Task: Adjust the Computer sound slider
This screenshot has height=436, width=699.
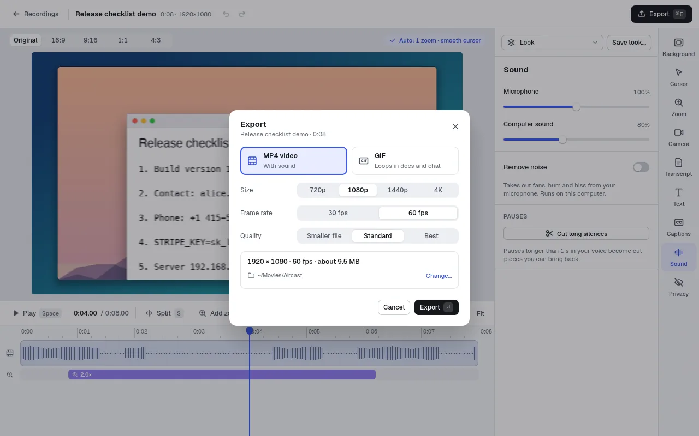Action: (576, 140)
